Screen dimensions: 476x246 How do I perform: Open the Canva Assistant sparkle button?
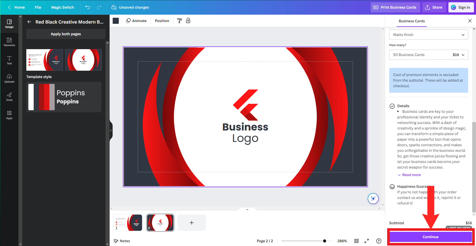tap(373, 199)
